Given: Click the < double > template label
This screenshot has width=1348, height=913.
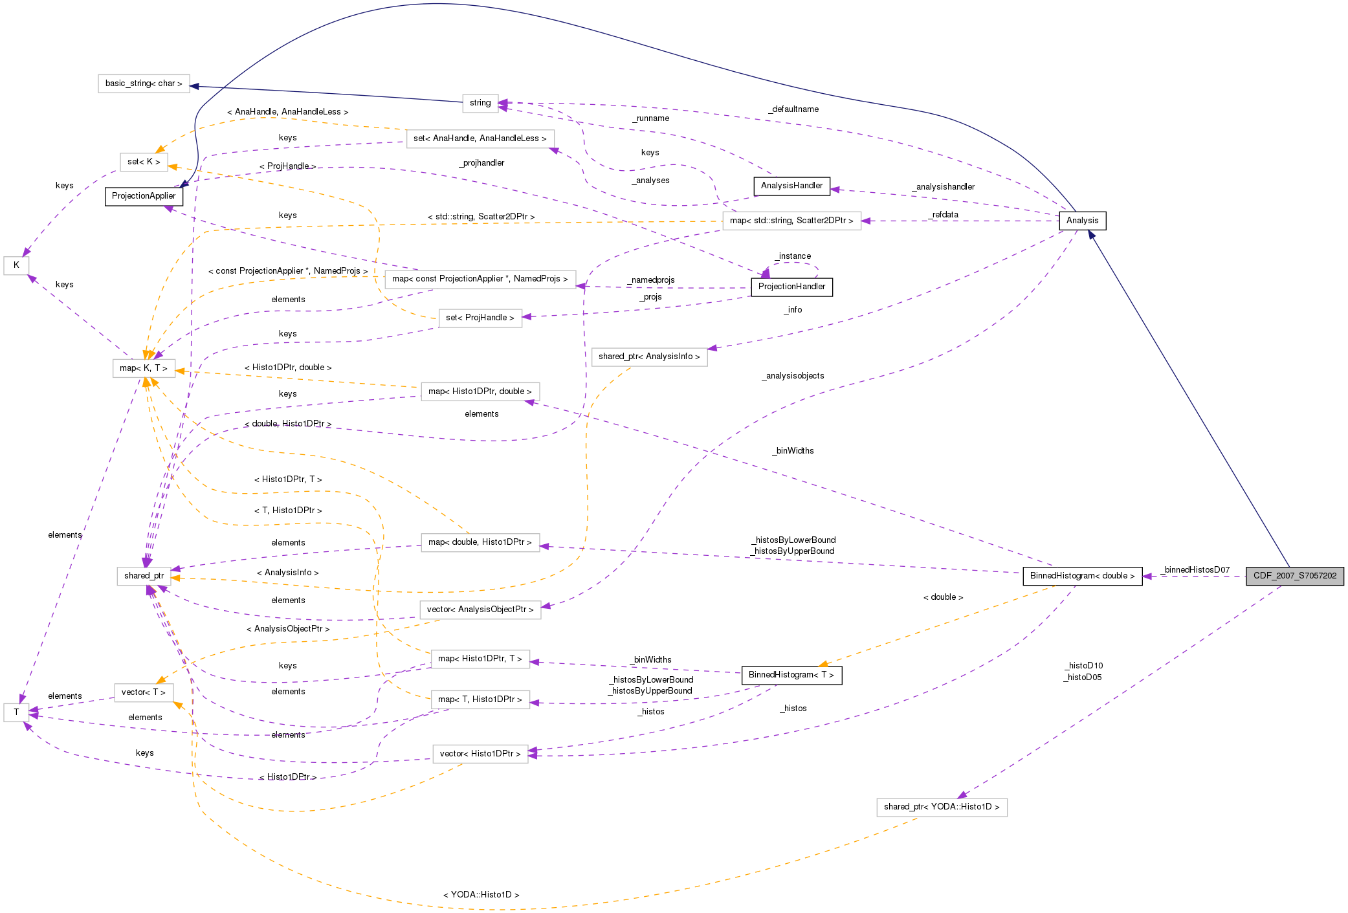Looking at the screenshot, I should [944, 597].
